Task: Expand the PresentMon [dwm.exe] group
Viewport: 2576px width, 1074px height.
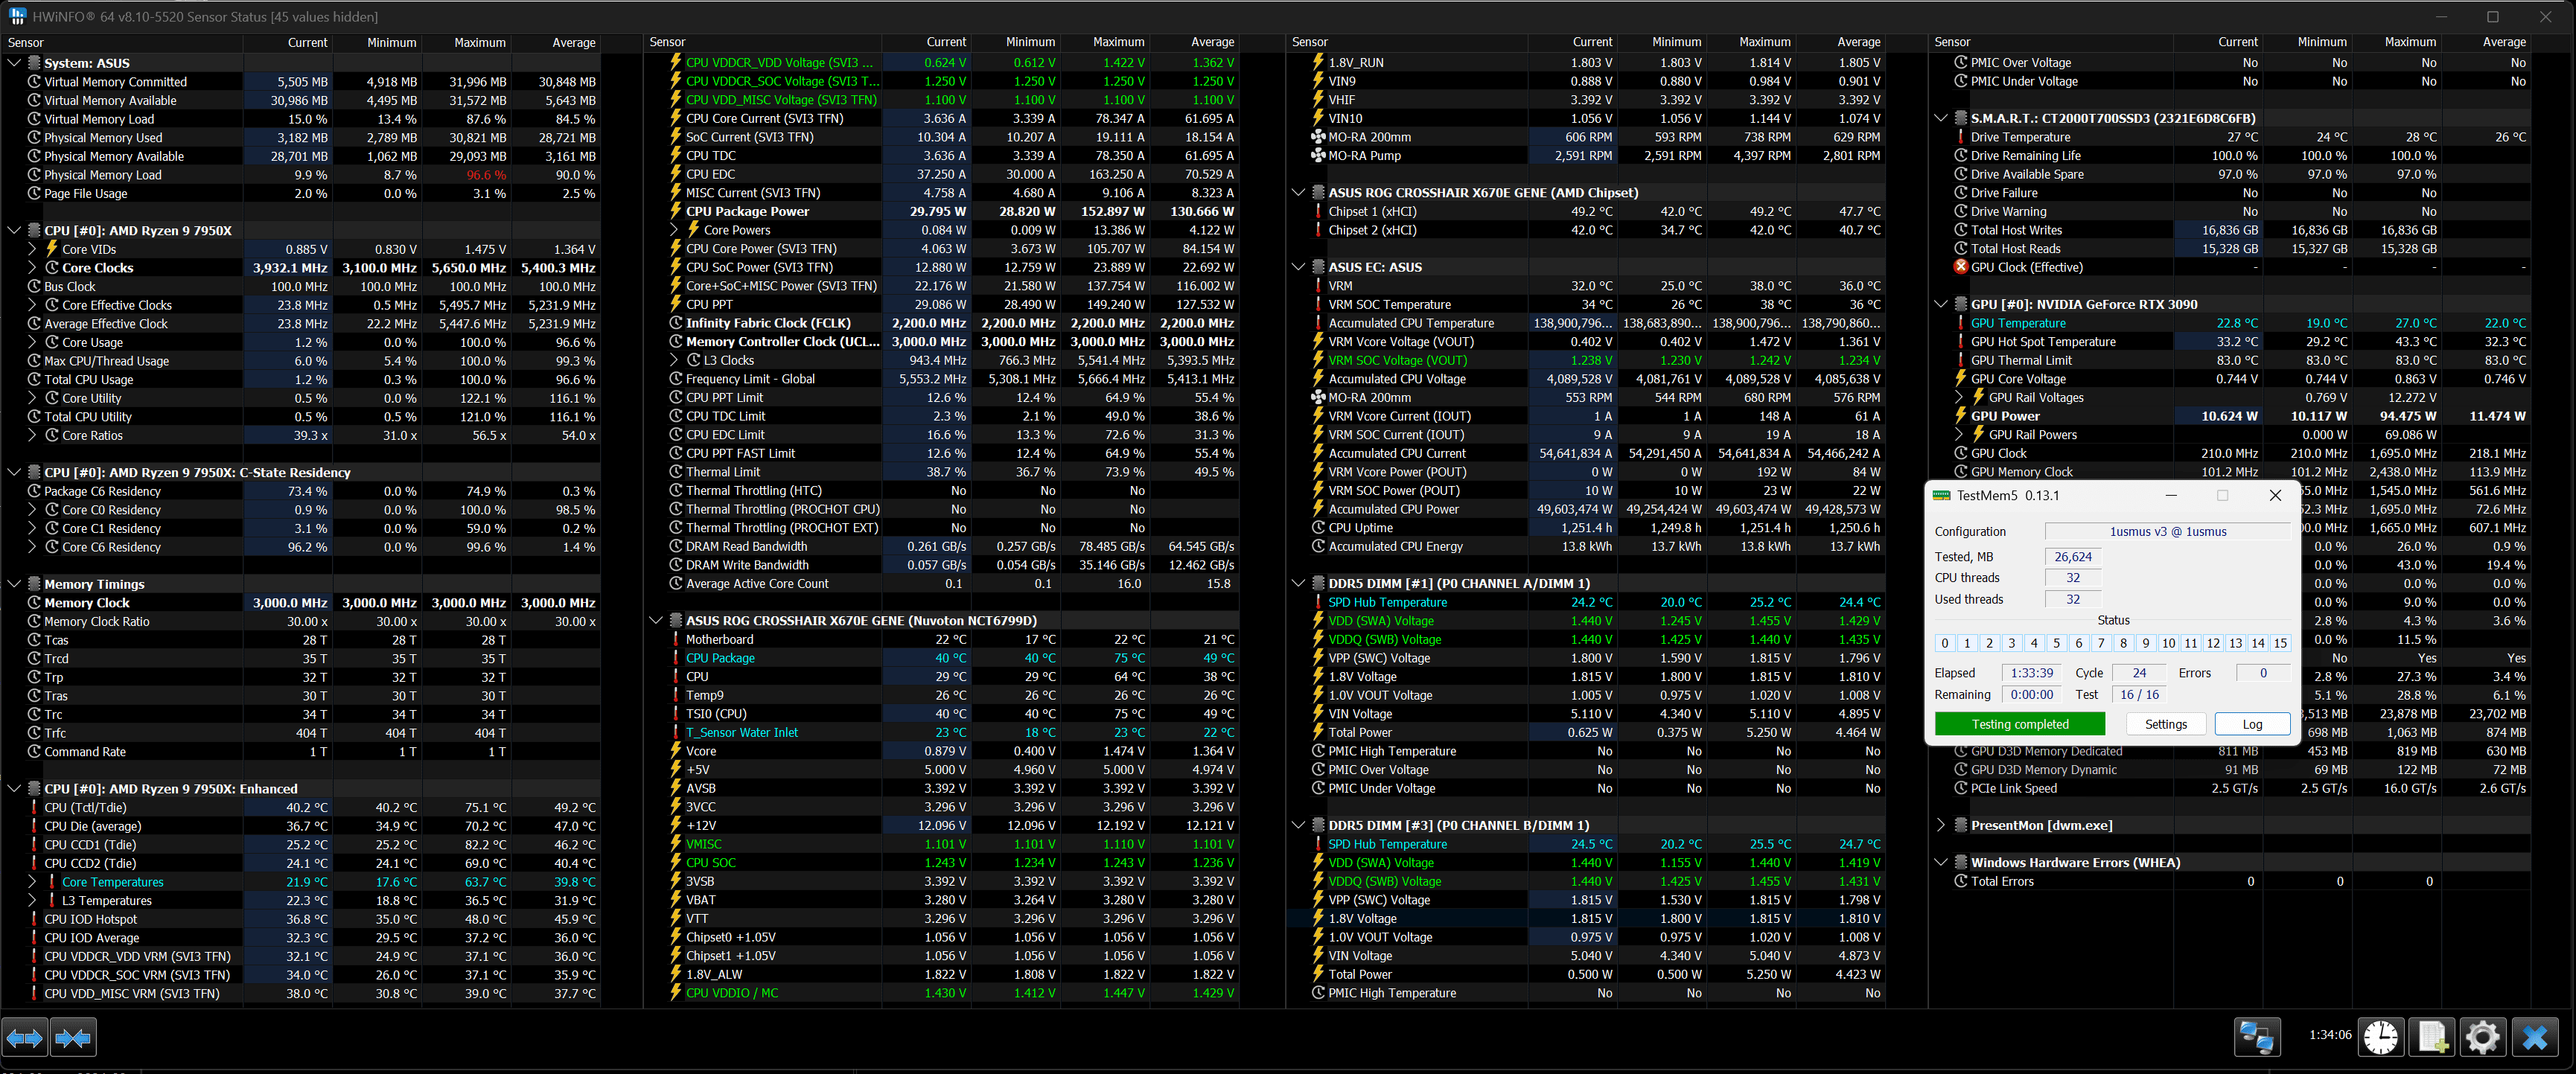Action: [x=1941, y=825]
